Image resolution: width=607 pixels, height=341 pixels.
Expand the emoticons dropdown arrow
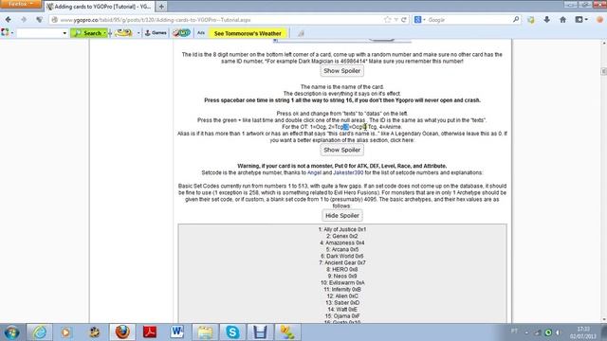(x=138, y=33)
